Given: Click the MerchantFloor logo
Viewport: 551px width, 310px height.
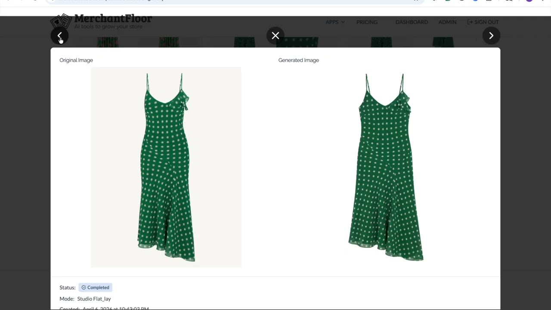Looking at the screenshot, I should tap(101, 22).
